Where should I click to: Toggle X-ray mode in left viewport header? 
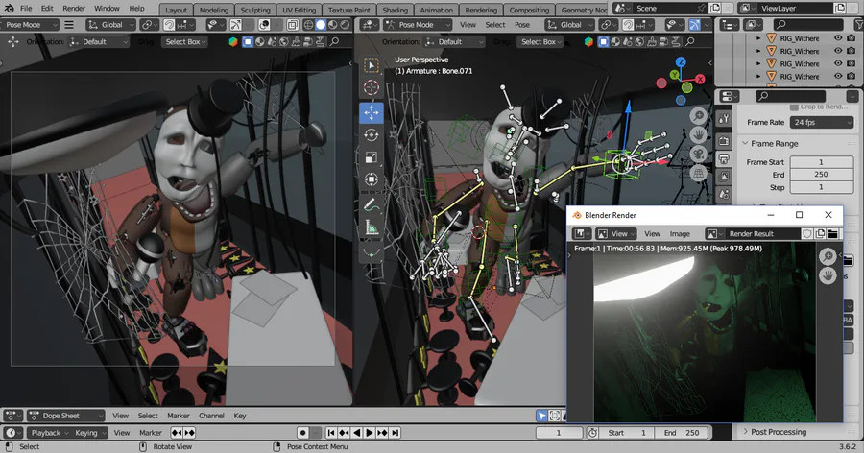click(293, 25)
